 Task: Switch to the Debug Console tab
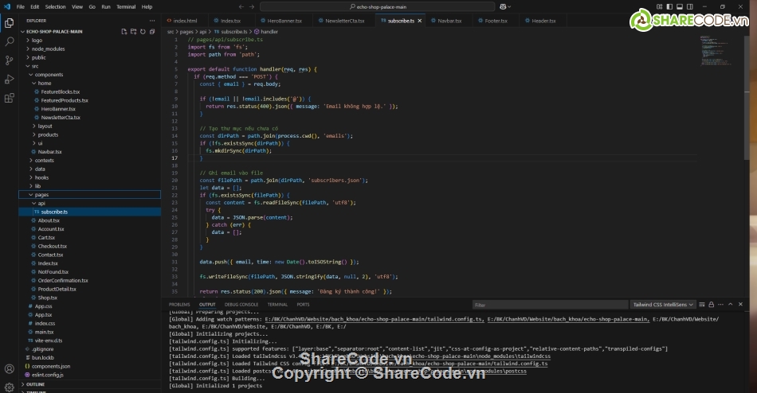(x=241, y=305)
